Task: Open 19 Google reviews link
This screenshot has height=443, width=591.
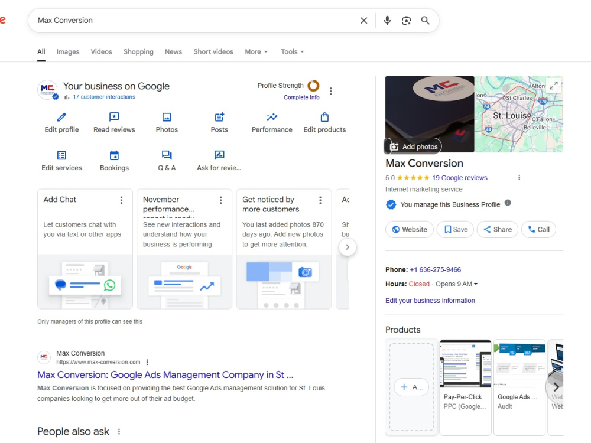Action: tap(459, 178)
